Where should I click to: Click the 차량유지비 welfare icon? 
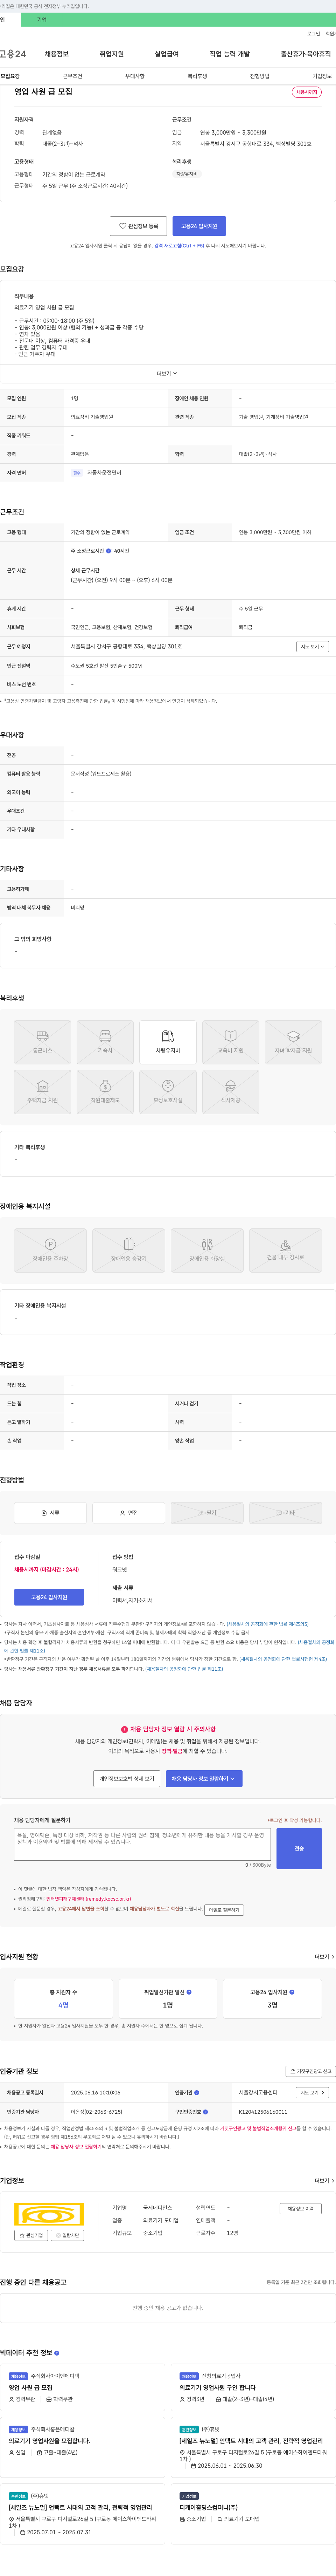[x=168, y=1042]
